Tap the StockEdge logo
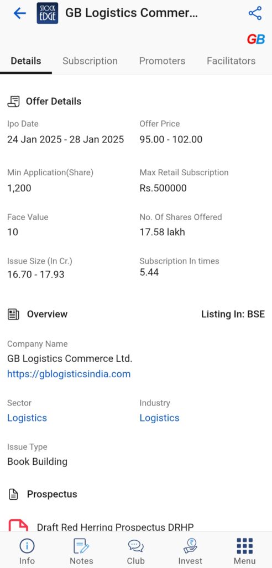 pyautogui.click(x=48, y=13)
